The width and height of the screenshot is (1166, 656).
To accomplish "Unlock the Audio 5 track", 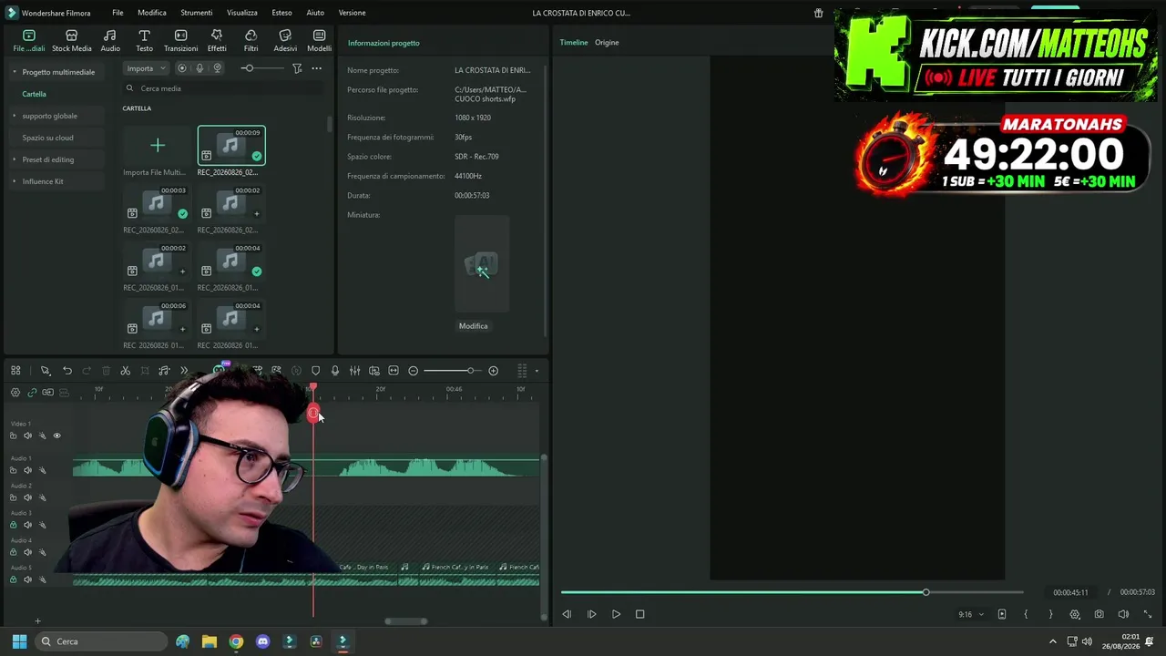I will click(13, 579).
